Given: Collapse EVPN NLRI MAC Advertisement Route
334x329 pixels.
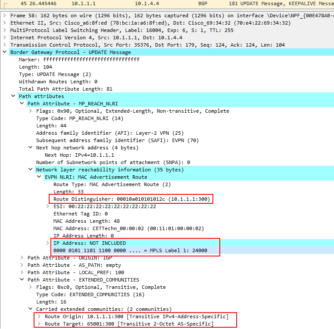Looking at the screenshot, I should point(39,177).
